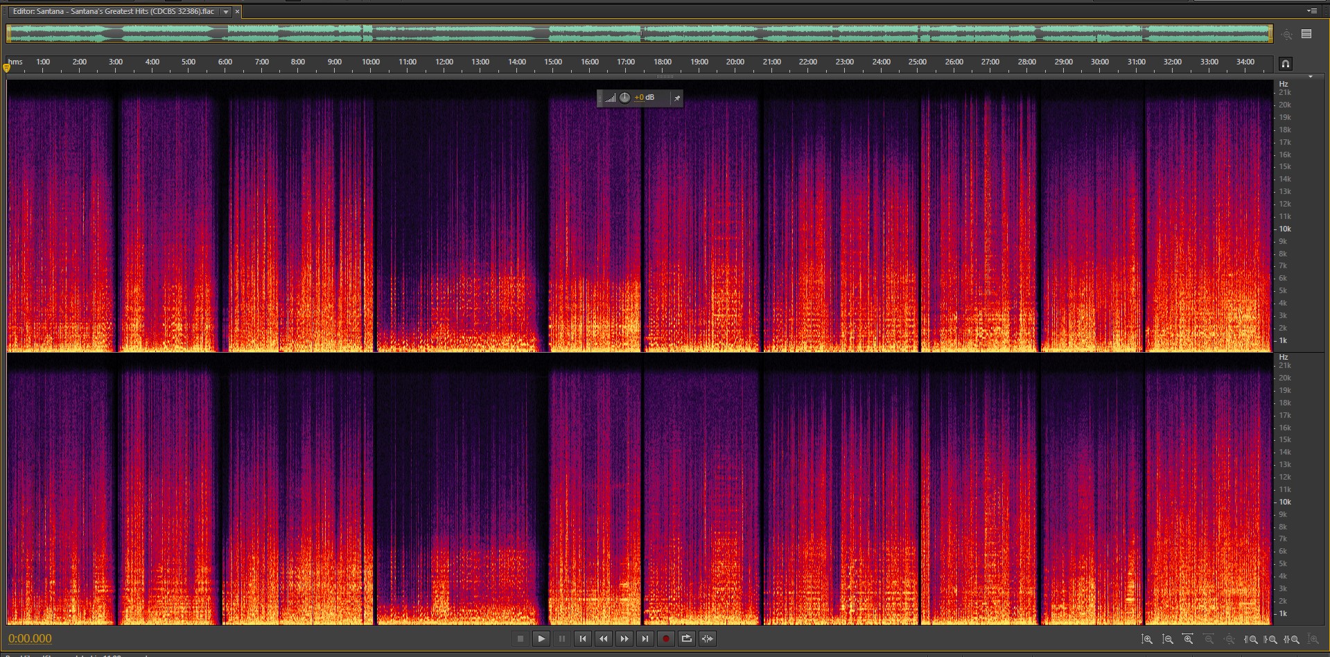Open the Editor file dropdown arrow

point(226,12)
